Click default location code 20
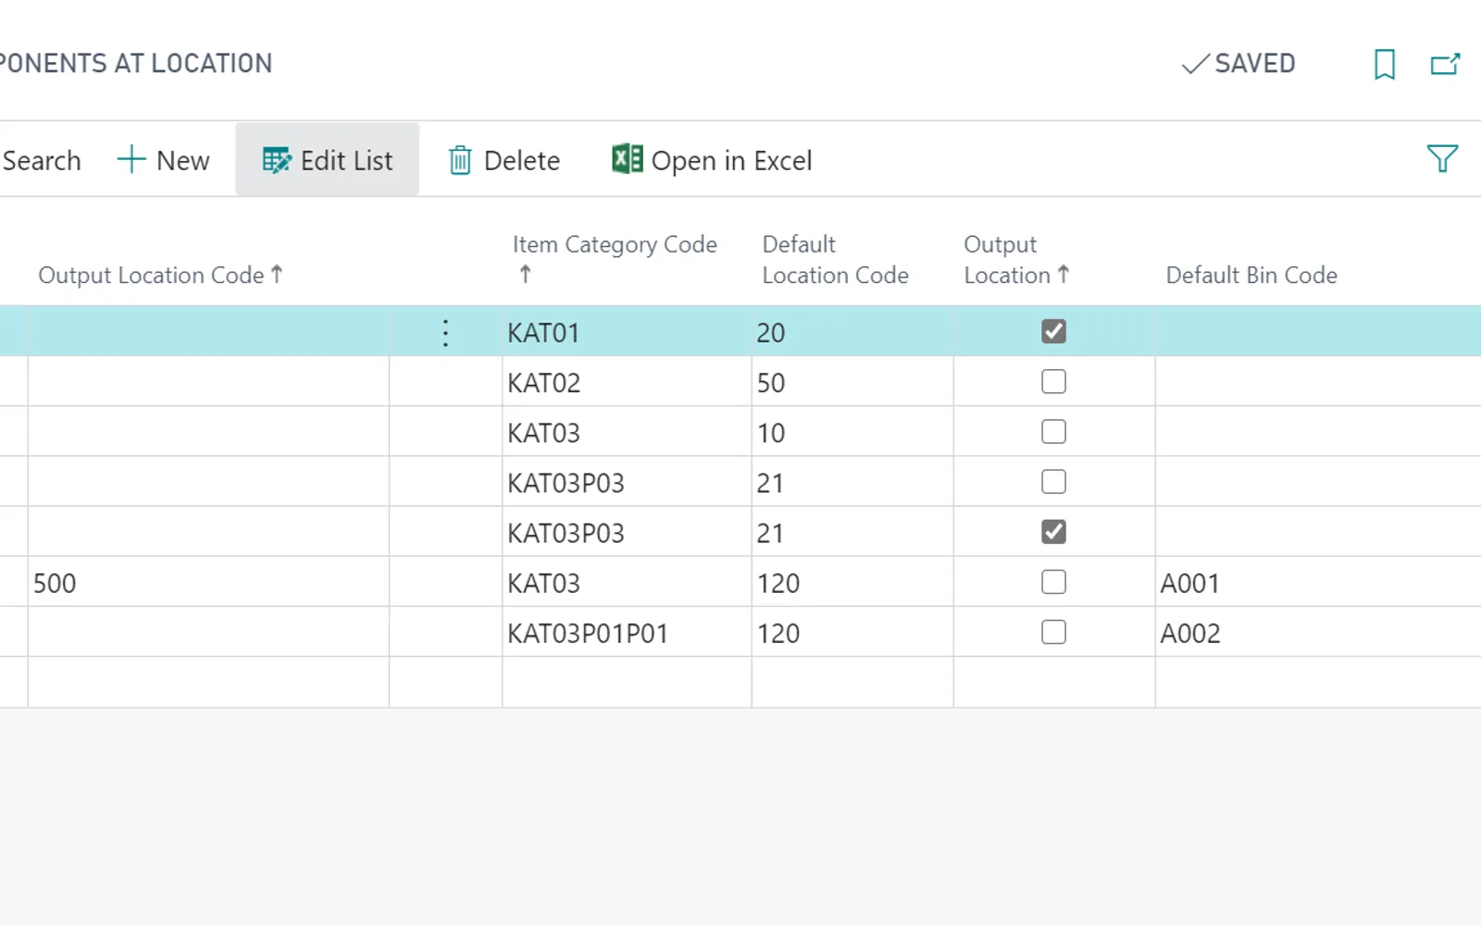The width and height of the screenshot is (1481, 925). pyautogui.click(x=853, y=332)
